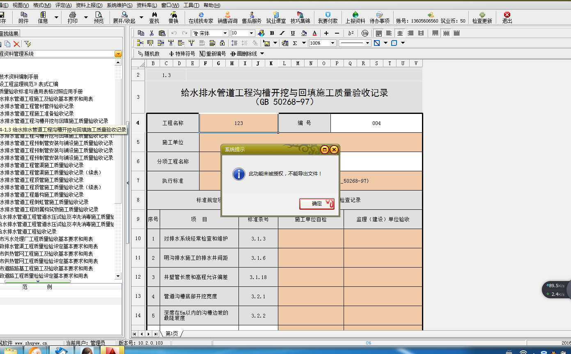Open the 预览 (Preview) tool
This screenshot has width=571, height=354.
click(99, 17)
